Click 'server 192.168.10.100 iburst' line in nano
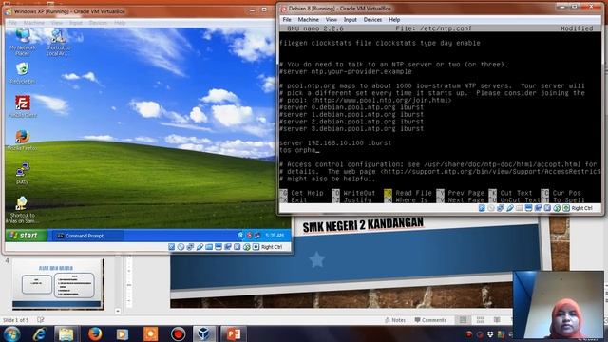Image resolution: width=608 pixels, height=342 pixels. 335,143
